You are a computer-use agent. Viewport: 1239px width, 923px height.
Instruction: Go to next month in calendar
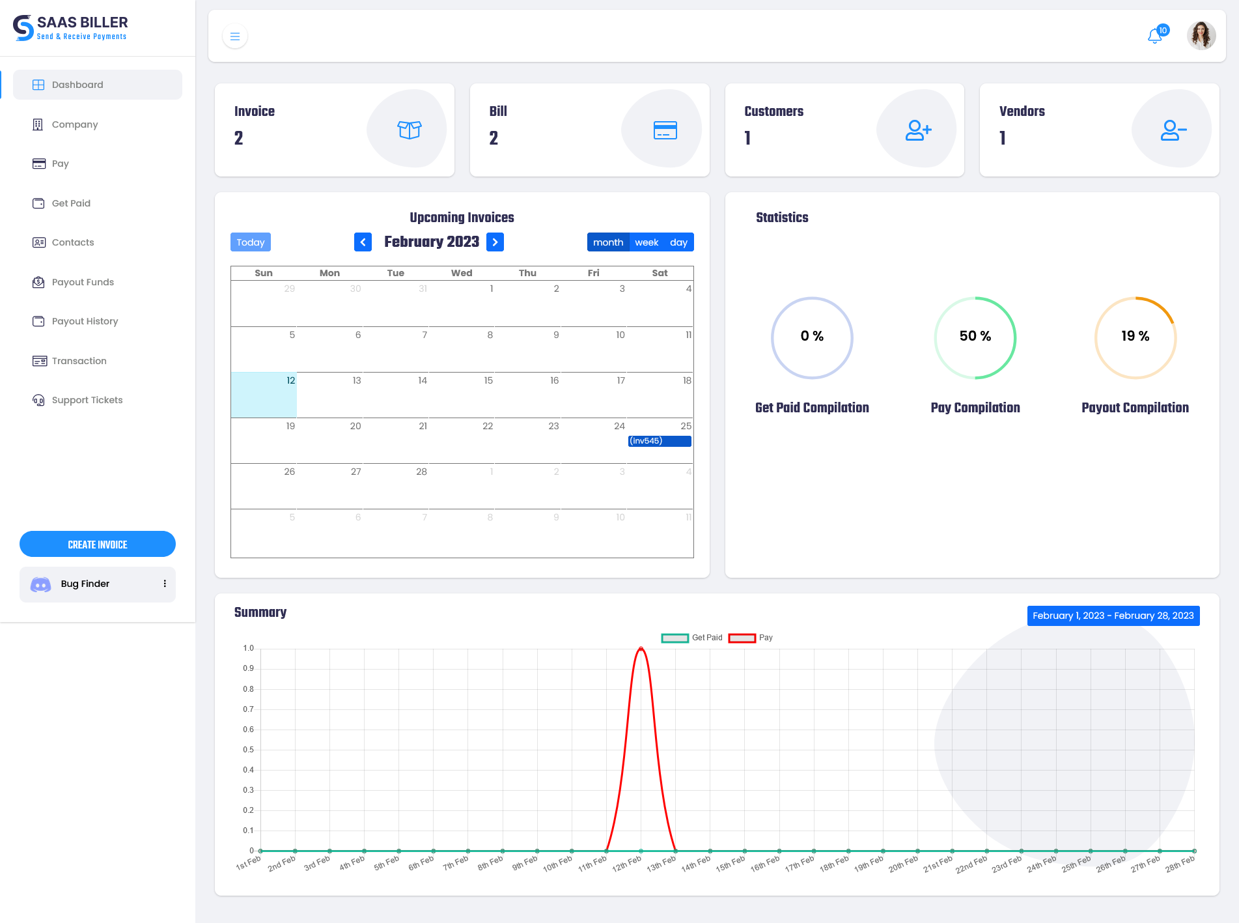click(495, 242)
